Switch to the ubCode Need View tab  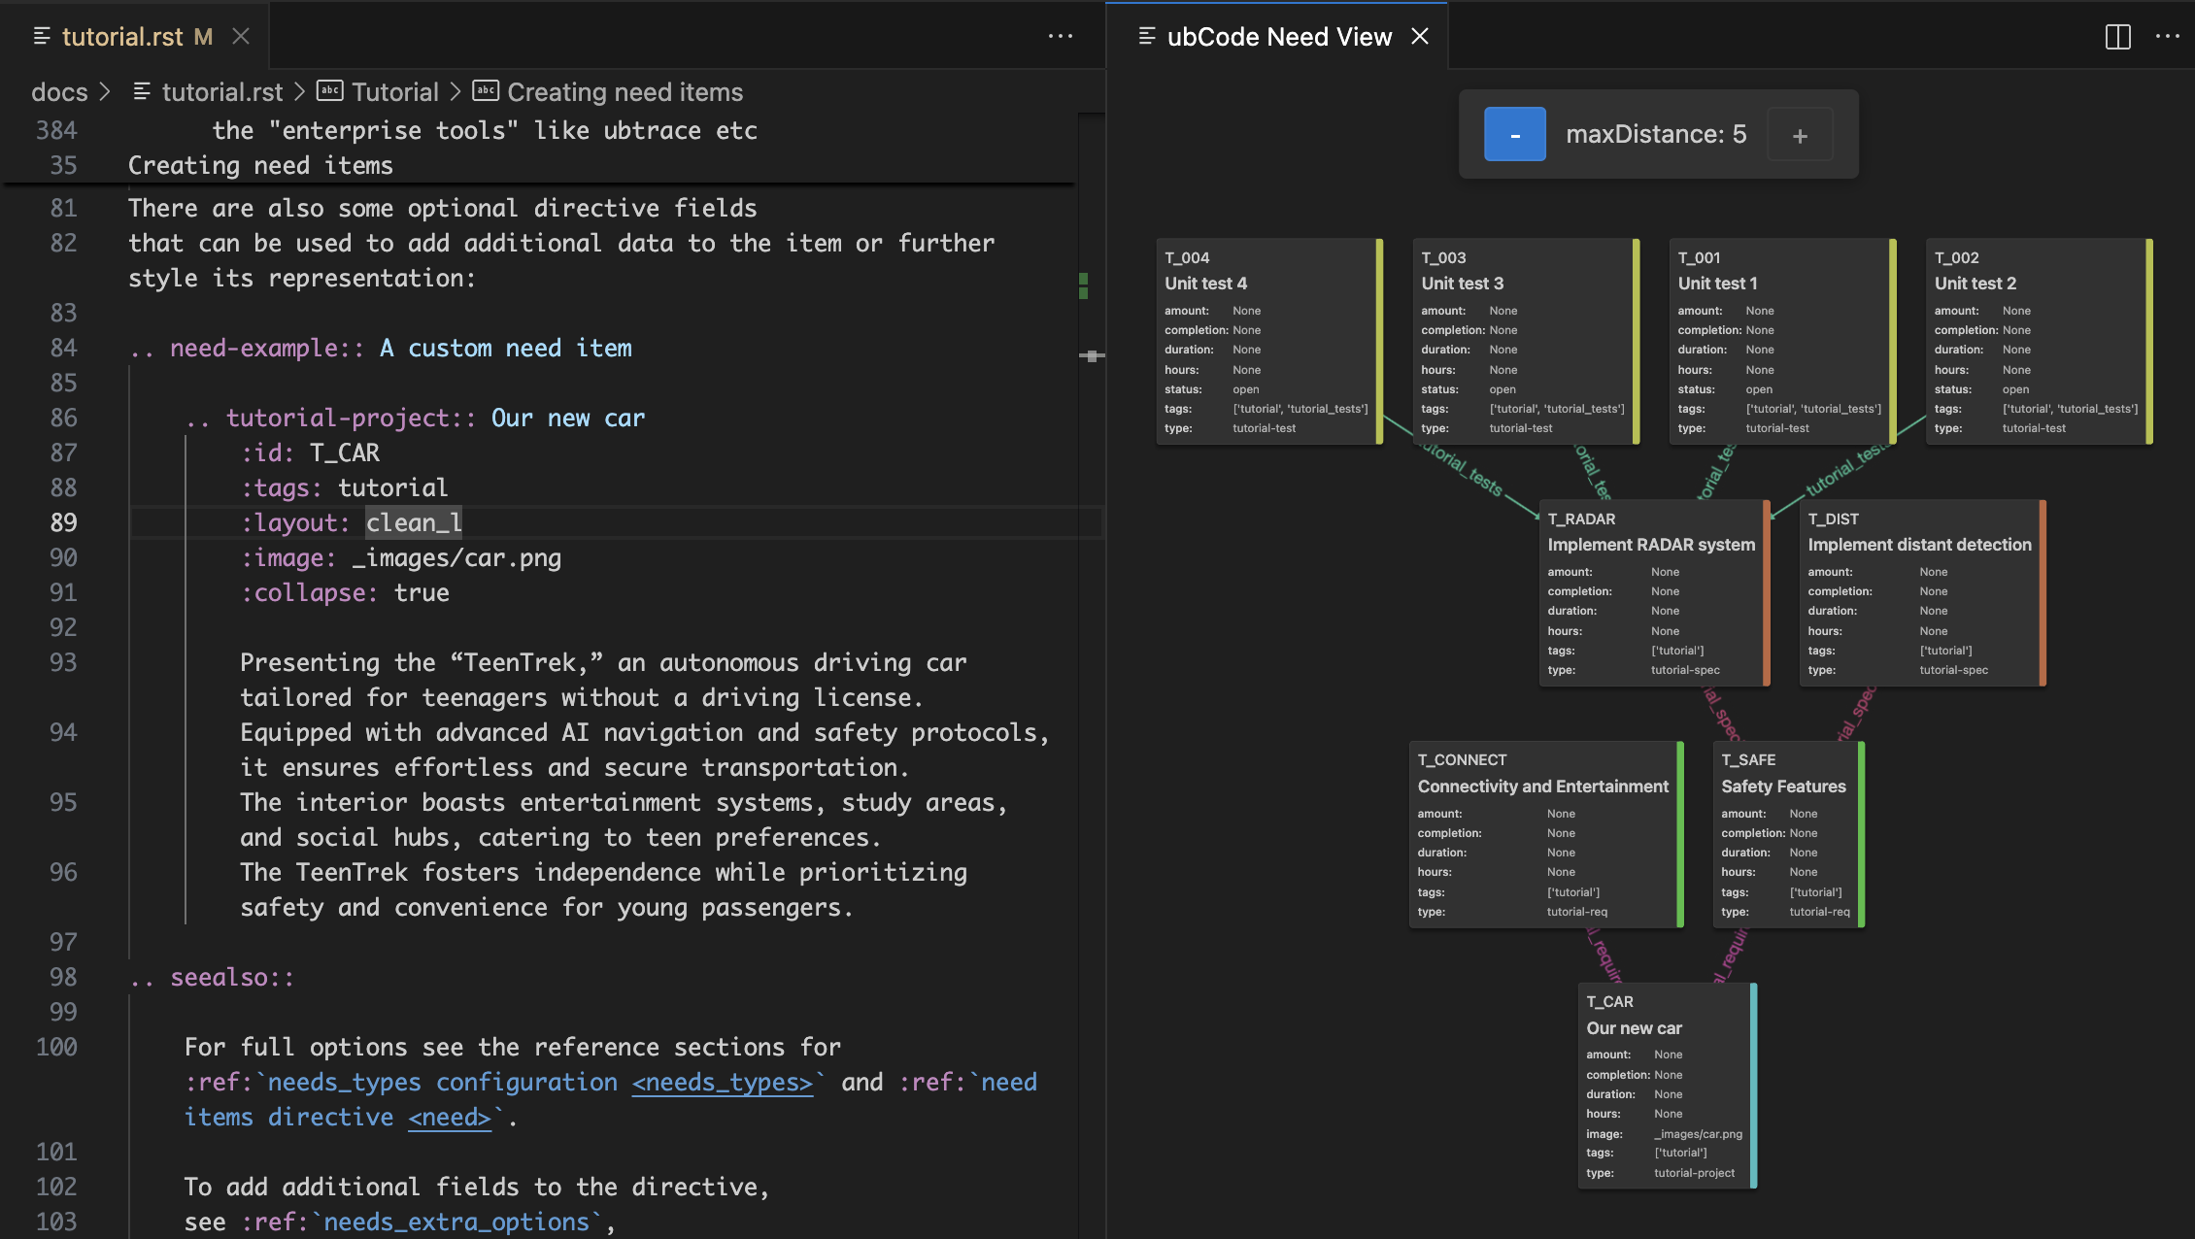[x=1278, y=36]
